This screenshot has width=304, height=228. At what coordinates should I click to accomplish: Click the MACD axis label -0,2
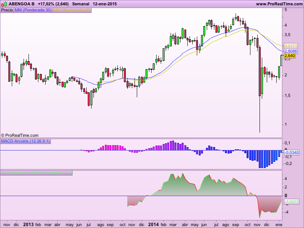point(288,164)
